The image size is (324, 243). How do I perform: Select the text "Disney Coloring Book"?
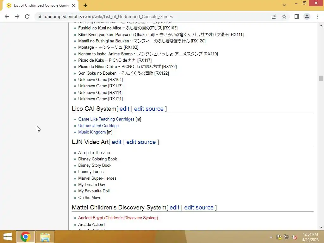point(97,159)
